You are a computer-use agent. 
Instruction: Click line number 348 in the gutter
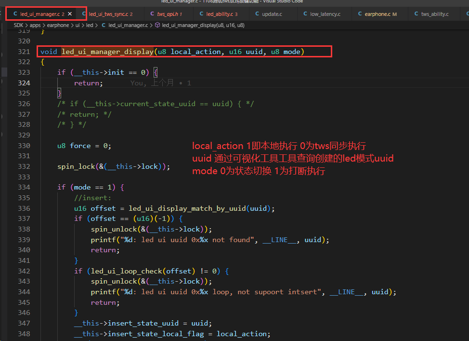(x=24, y=333)
